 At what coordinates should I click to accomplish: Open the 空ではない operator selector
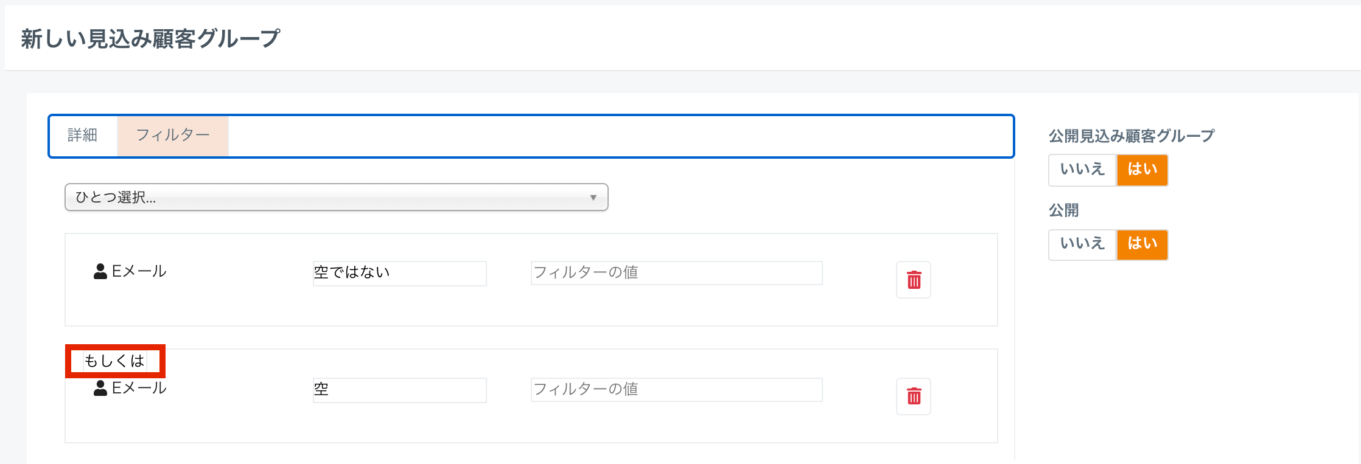tap(399, 273)
